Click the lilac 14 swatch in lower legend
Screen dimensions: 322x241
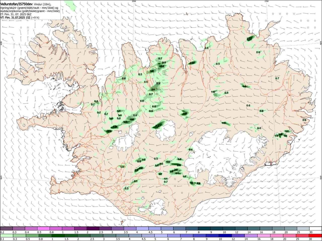click(x=251, y=236)
